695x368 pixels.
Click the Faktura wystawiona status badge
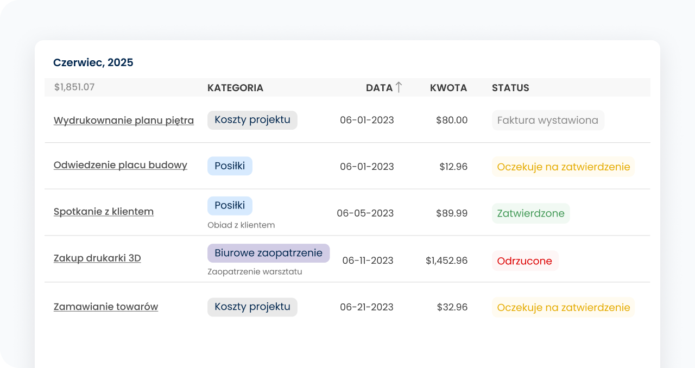[x=547, y=120]
